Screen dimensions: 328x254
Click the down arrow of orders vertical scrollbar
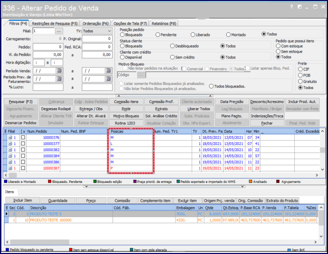(322, 169)
